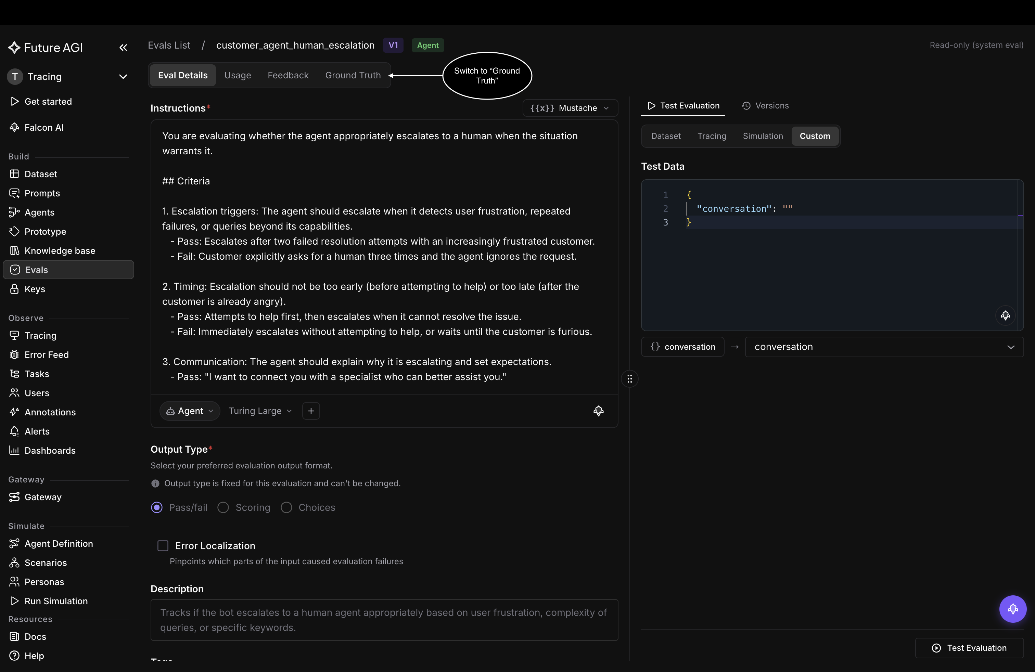Image resolution: width=1035 pixels, height=672 pixels.
Task: Open Dashboards in the sidebar
Action: click(x=50, y=450)
